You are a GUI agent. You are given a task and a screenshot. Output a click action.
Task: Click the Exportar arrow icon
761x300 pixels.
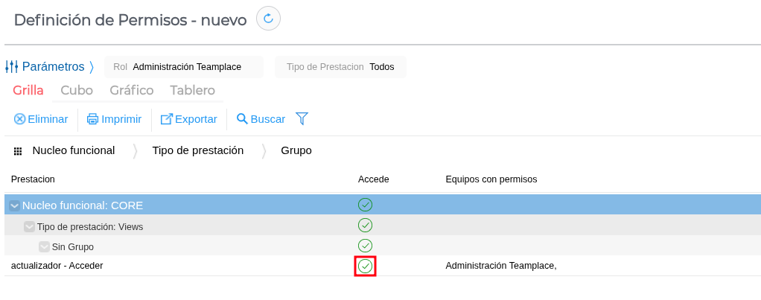point(167,119)
